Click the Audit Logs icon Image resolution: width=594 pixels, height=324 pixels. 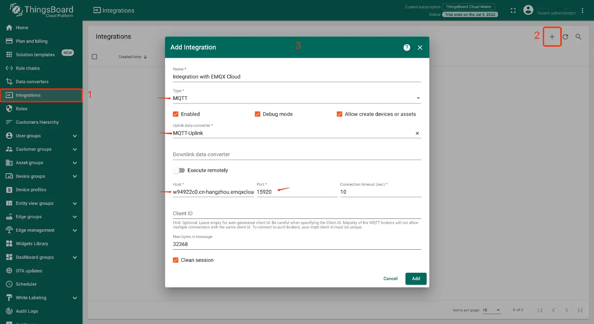(9, 311)
